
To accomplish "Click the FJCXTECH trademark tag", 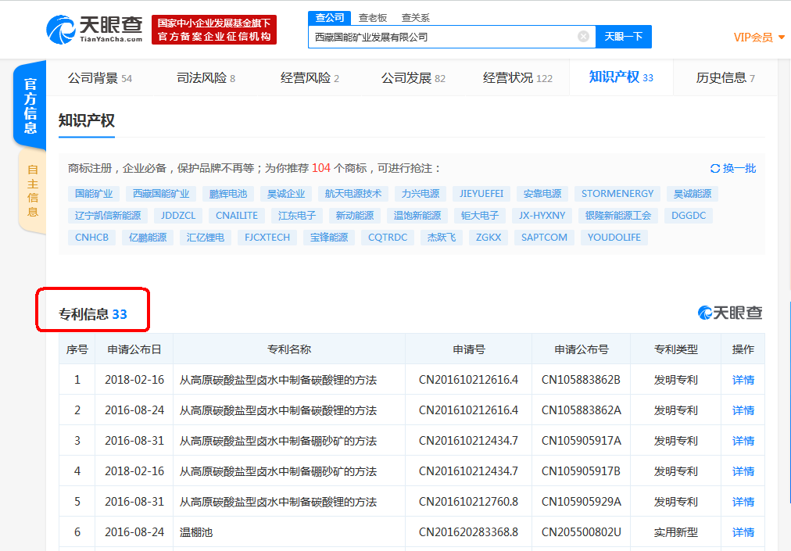I will coord(267,237).
